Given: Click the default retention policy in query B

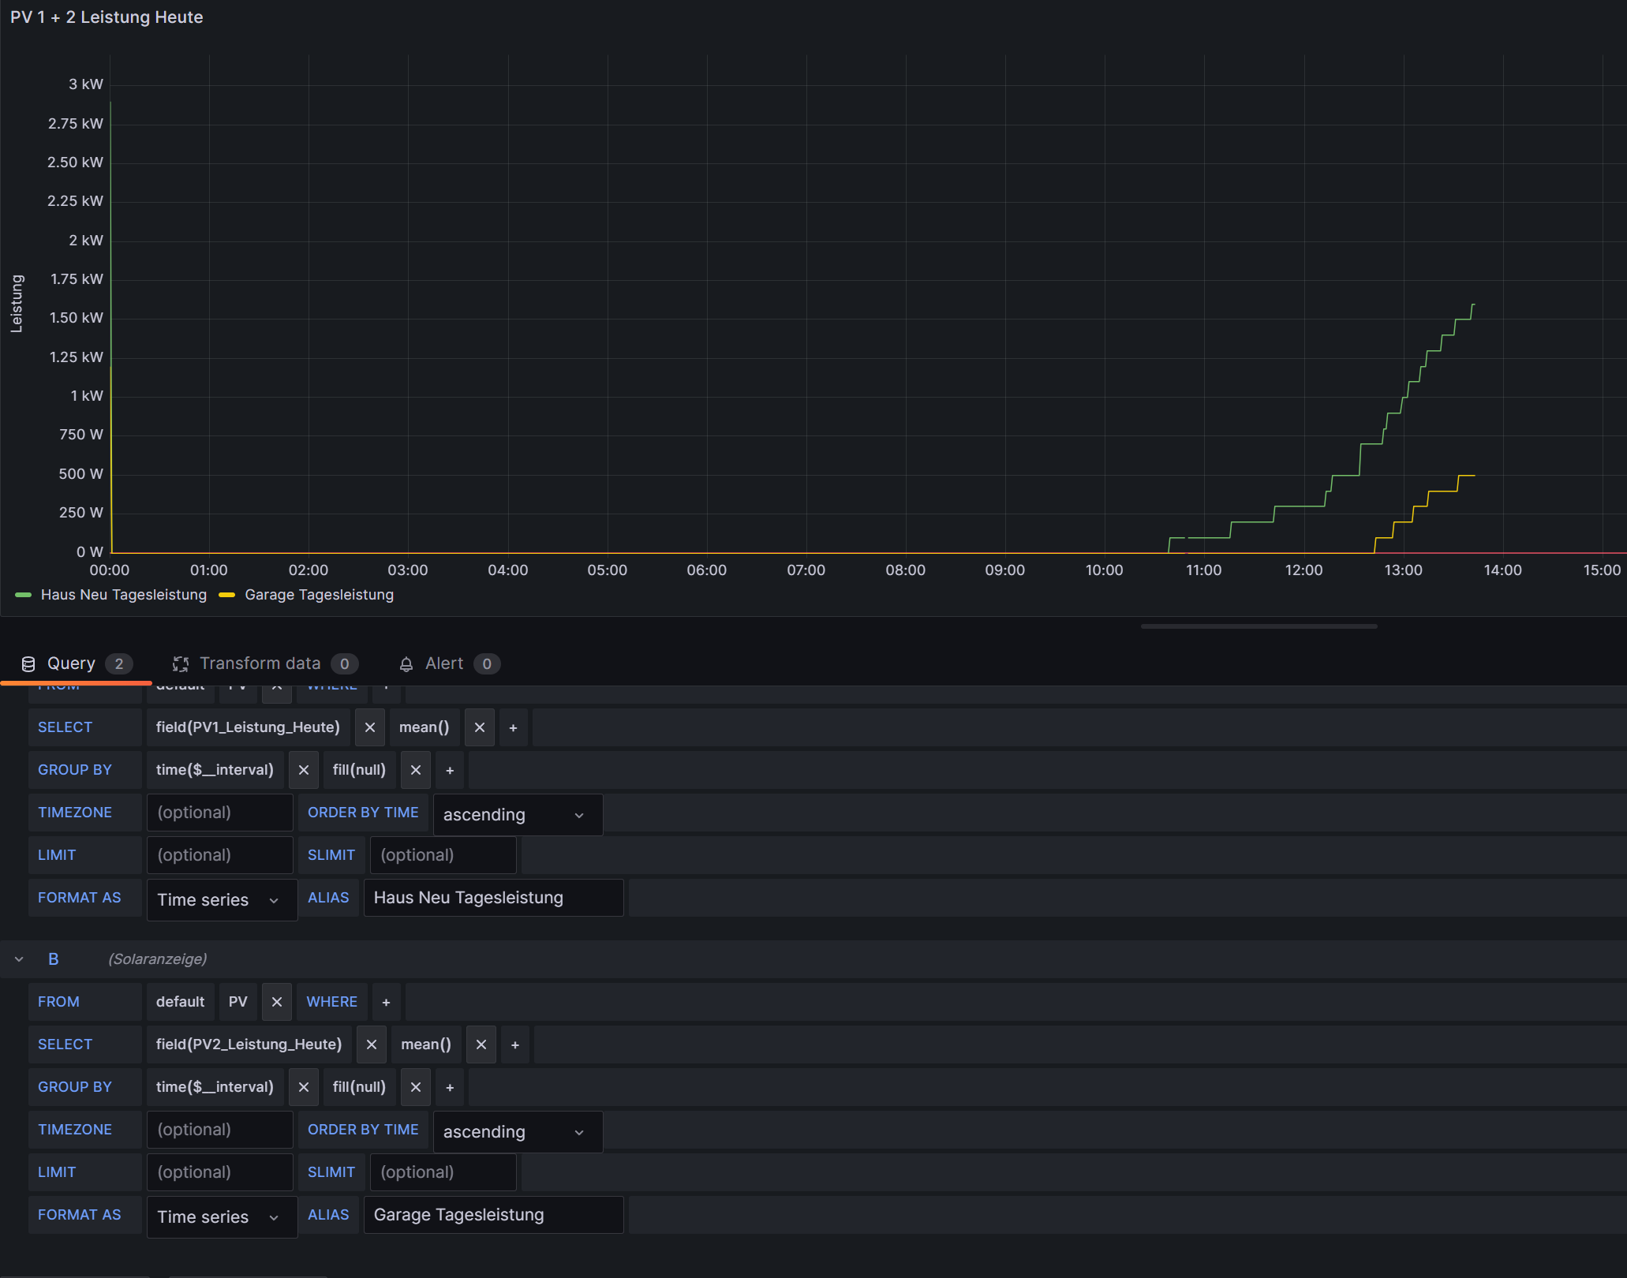Looking at the screenshot, I should [180, 1002].
